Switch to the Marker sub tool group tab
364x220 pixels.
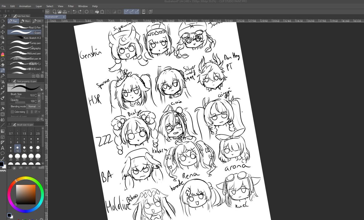point(26,21)
